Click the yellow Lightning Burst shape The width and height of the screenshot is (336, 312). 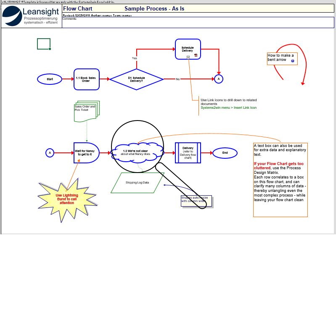(67, 199)
